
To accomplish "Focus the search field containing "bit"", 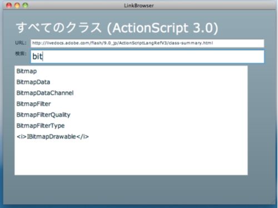I will pos(147,56).
